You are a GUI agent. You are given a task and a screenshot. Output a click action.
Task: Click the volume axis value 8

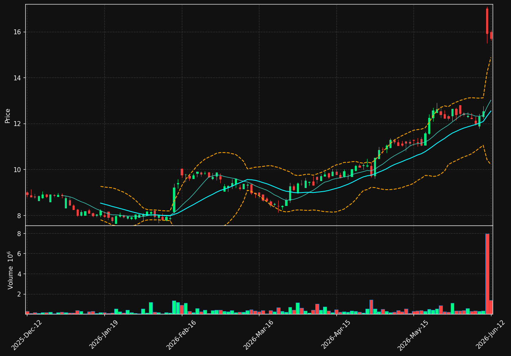click(20, 234)
